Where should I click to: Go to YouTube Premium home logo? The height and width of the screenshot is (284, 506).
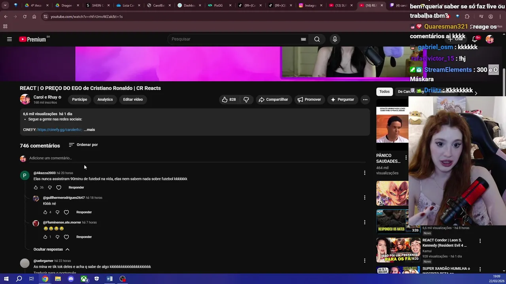coord(32,39)
